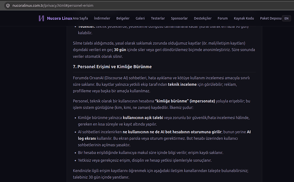294x182 pixels.
Task: Open the Kaynak Kodu nav link
Action: tap(244, 18)
